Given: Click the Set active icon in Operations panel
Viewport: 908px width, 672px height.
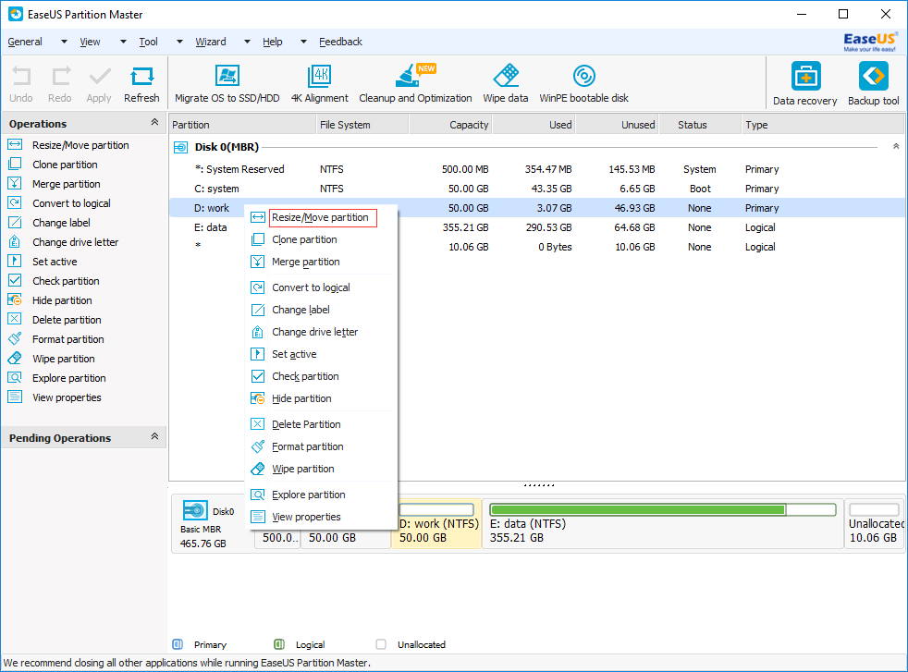Looking at the screenshot, I should point(15,261).
